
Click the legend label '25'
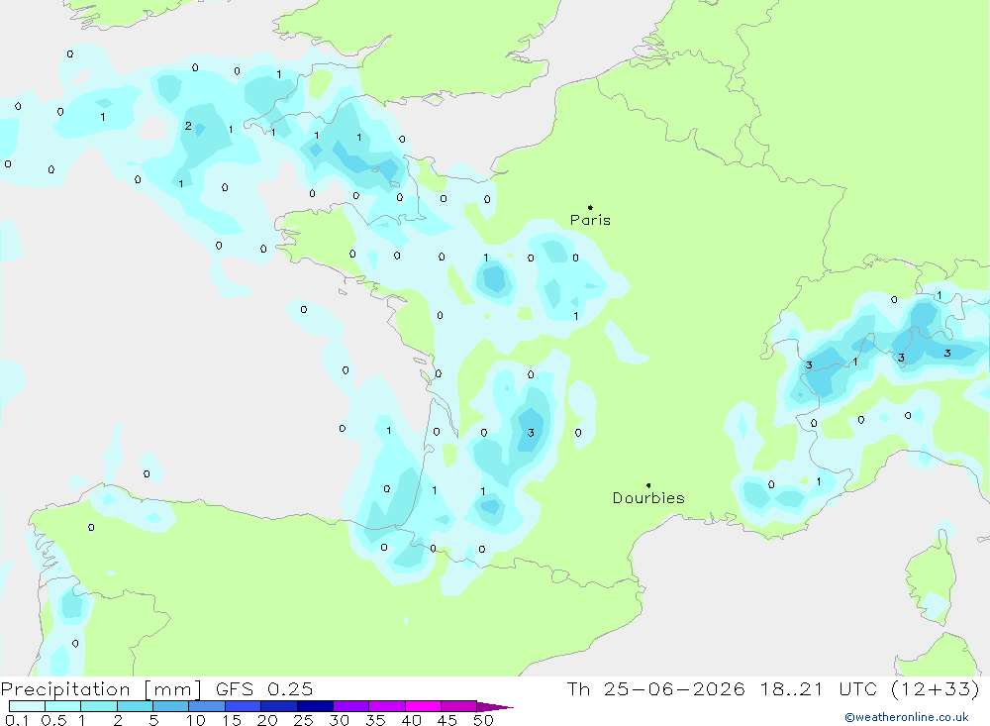[x=303, y=720]
